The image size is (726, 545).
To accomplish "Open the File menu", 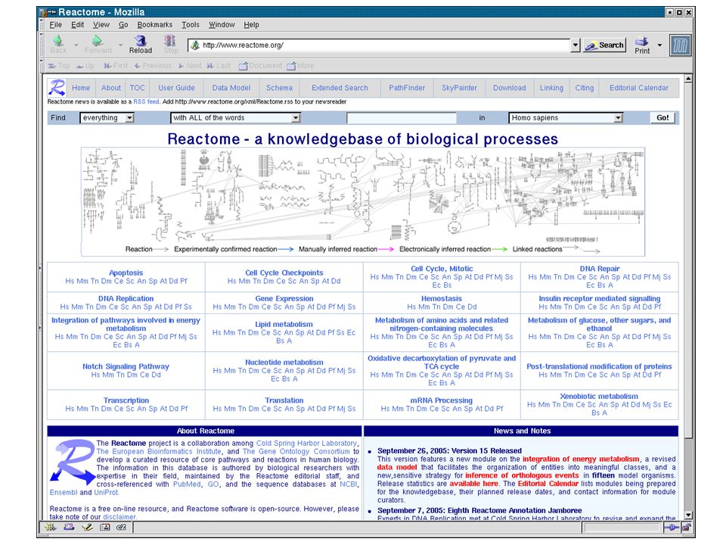I will (55, 24).
